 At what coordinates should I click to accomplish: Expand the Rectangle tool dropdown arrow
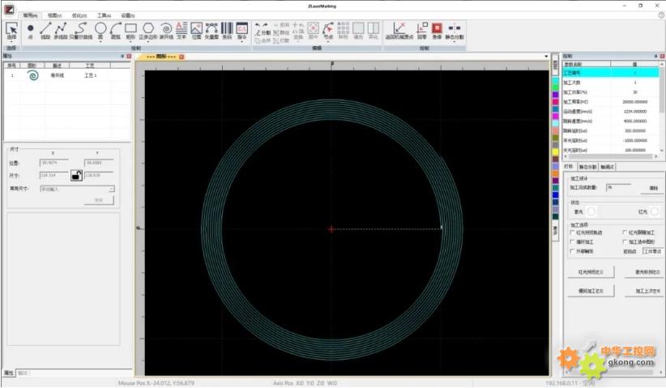130,42
